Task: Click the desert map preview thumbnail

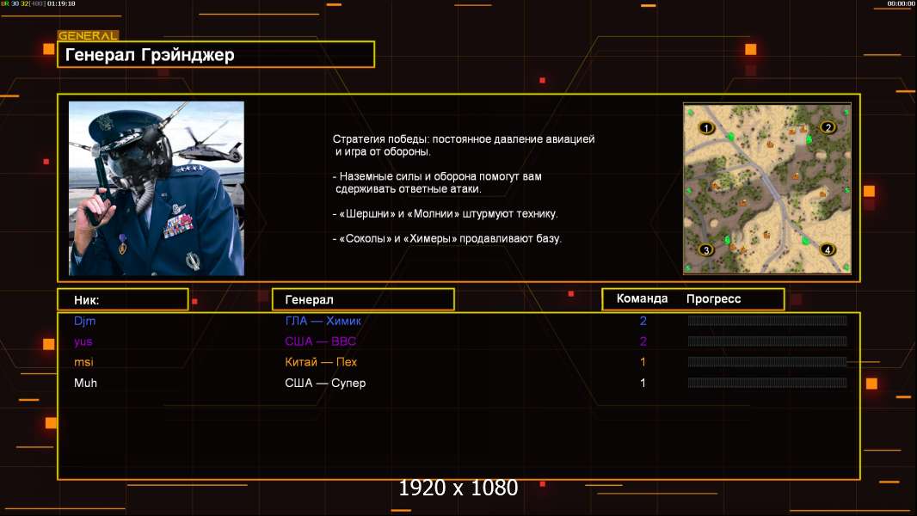Action: coord(767,188)
